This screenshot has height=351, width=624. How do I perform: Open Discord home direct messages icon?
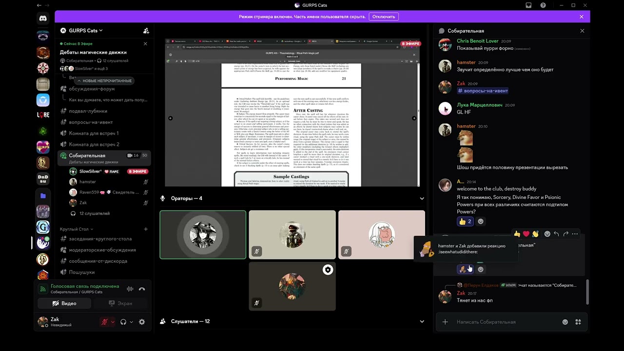(43, 19)
